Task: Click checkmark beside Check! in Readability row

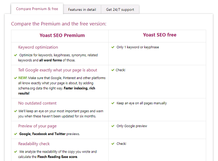Action: tap(113, 144)
